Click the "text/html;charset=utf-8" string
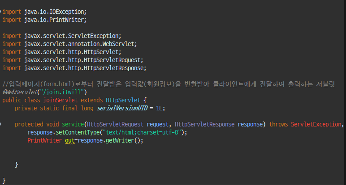 tap(142, 132)
